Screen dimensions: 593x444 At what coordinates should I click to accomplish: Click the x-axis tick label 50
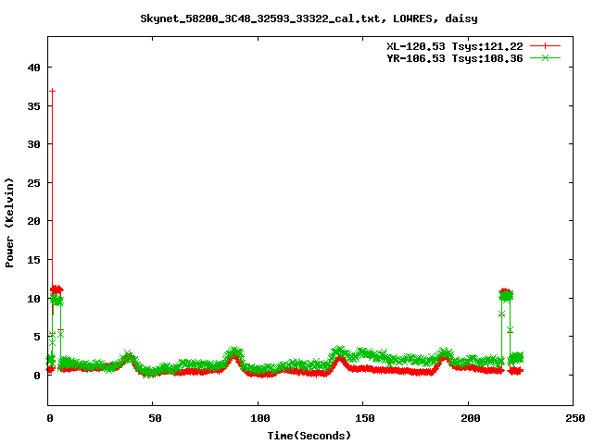coord(155,418)
